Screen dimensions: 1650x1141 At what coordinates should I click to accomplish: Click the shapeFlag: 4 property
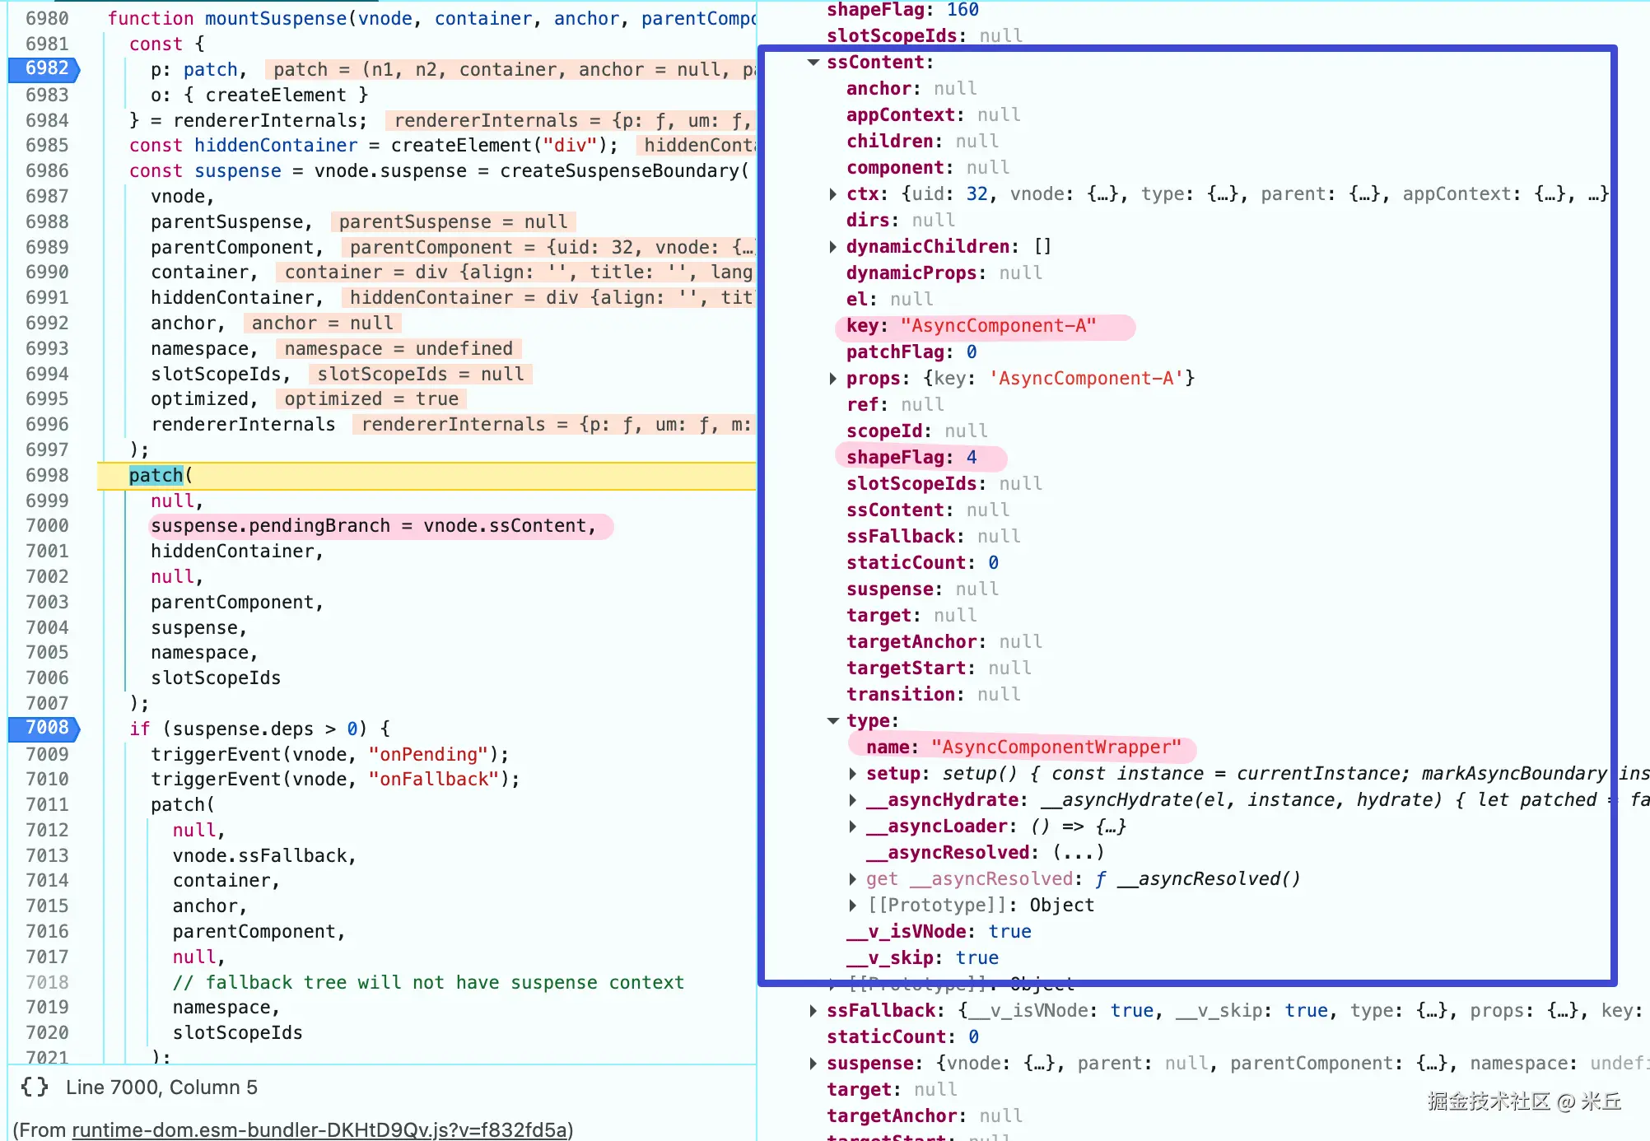click(911, 458)
